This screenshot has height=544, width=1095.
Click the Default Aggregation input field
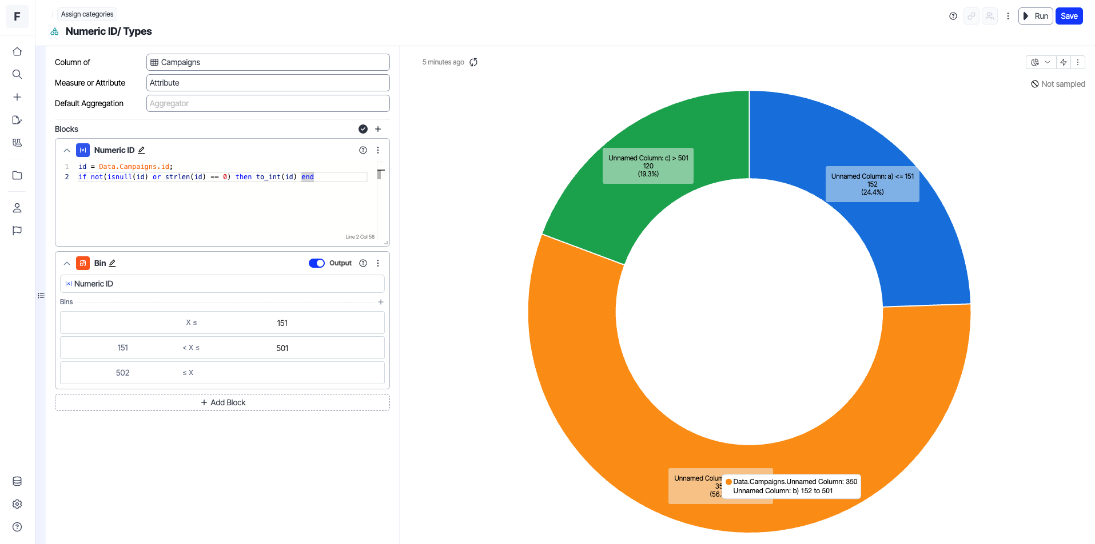point(268,103)
